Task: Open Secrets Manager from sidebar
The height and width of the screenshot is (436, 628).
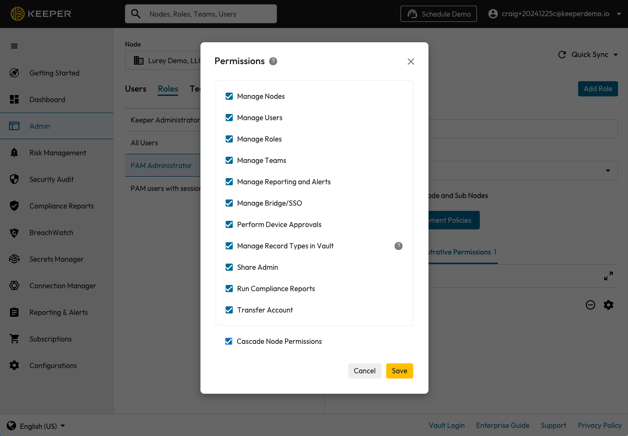Action: tap(56, 259)
